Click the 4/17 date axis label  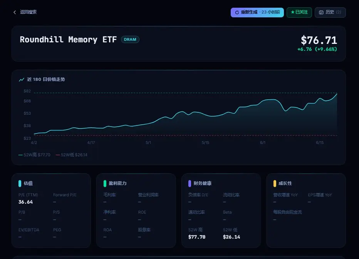coord(91,142)
